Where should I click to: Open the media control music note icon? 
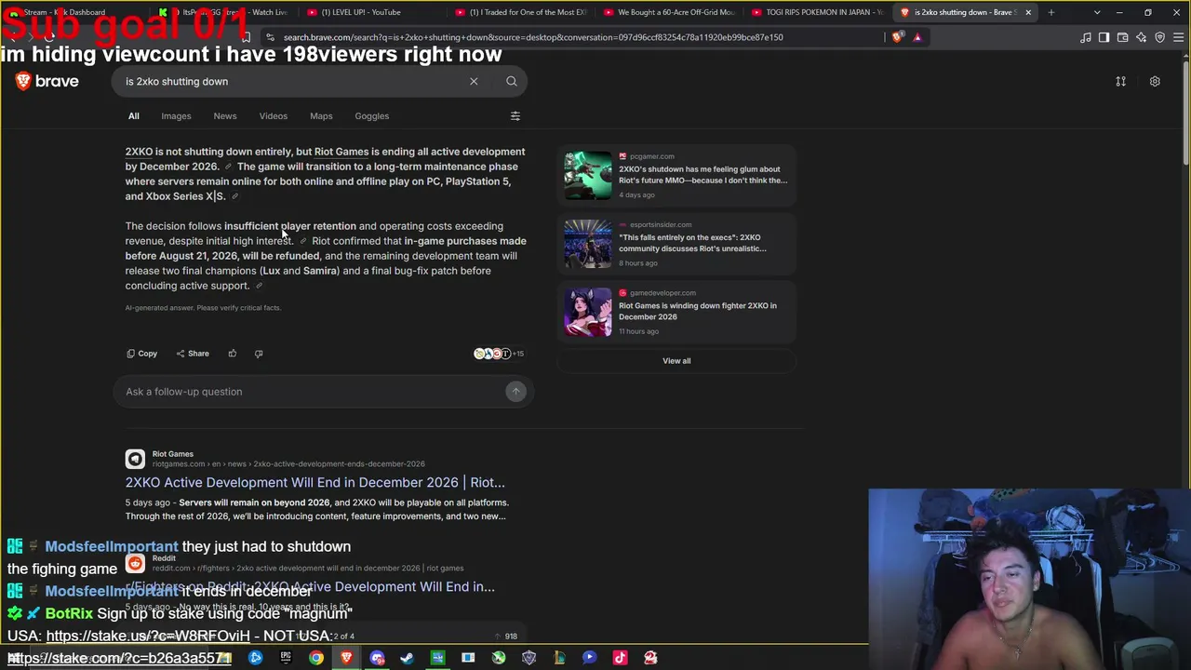(x=1086, y=37)
